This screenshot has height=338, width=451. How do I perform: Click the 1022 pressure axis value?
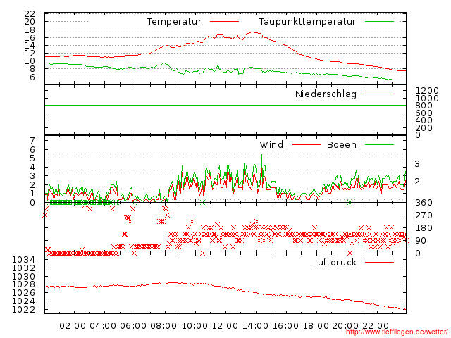point(23,310)
